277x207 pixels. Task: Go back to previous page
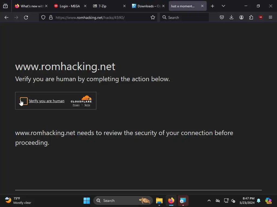(6, 18)
